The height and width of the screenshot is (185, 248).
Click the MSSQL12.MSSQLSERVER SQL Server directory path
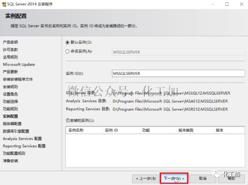171,93
